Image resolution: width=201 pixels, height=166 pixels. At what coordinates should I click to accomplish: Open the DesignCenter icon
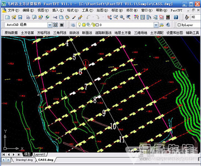143,17
